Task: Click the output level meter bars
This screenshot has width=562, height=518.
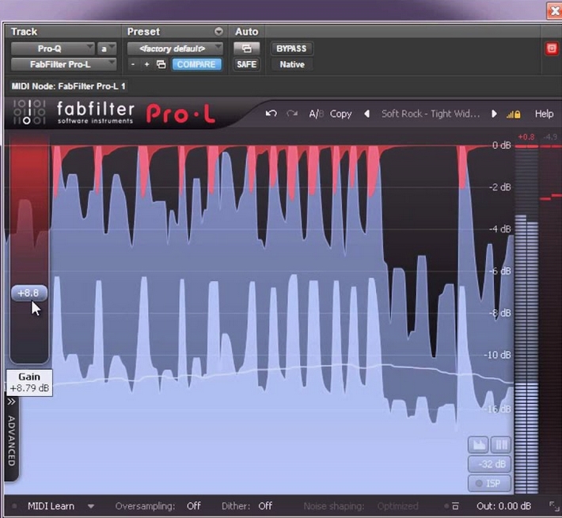Action: pos(526,319)
